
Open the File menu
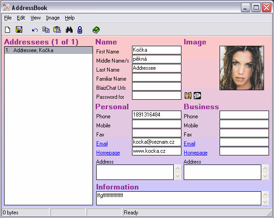(8, 18)
